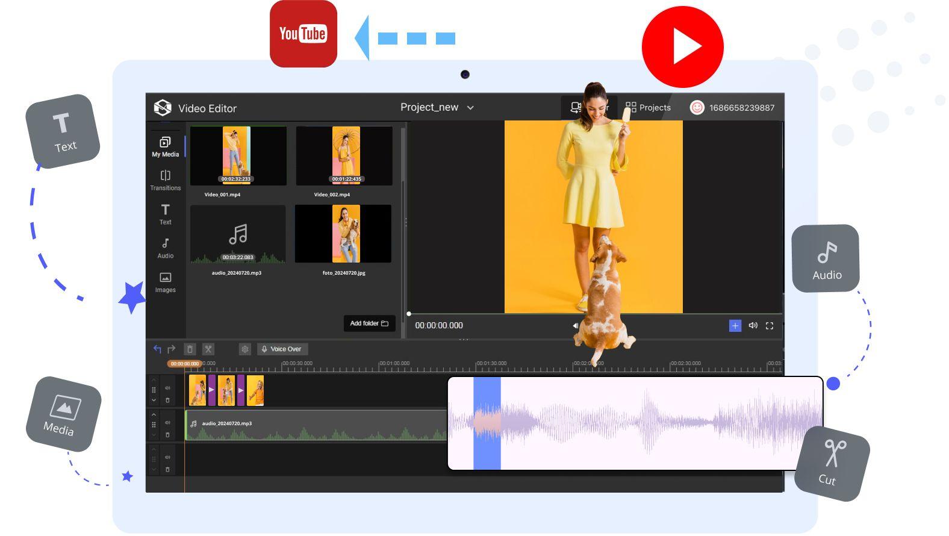Image resolution: width=949 pixels, height=536 pixels.
Task: Click the floating Cut scissors tile
Action: [x=832, y=464]
